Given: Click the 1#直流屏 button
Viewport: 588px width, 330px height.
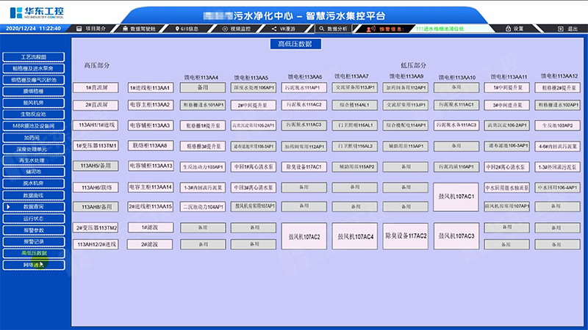Looking at the screenshot, I should click(x=97, y=87).
